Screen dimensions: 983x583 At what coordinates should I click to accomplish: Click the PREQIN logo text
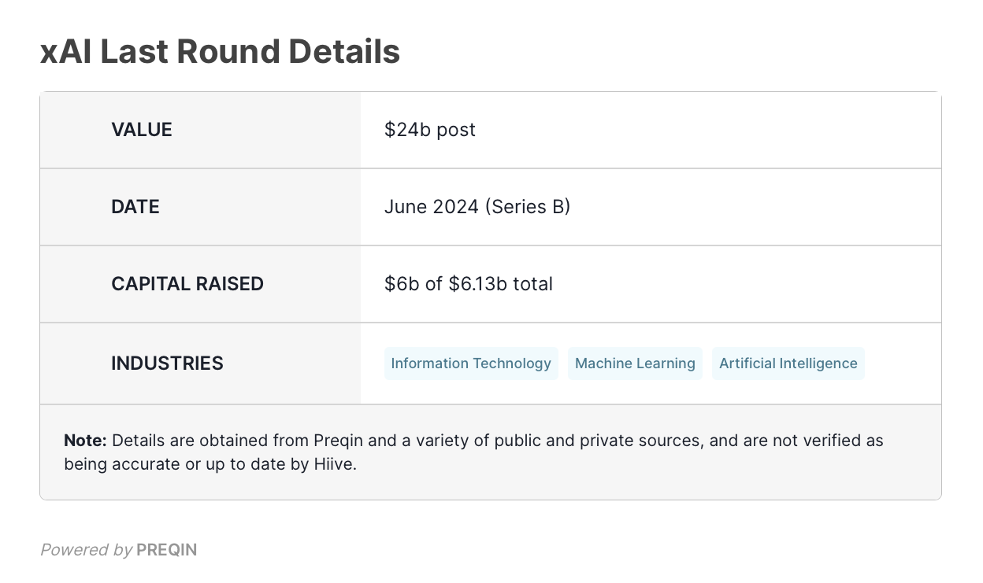tap(167, 550)
